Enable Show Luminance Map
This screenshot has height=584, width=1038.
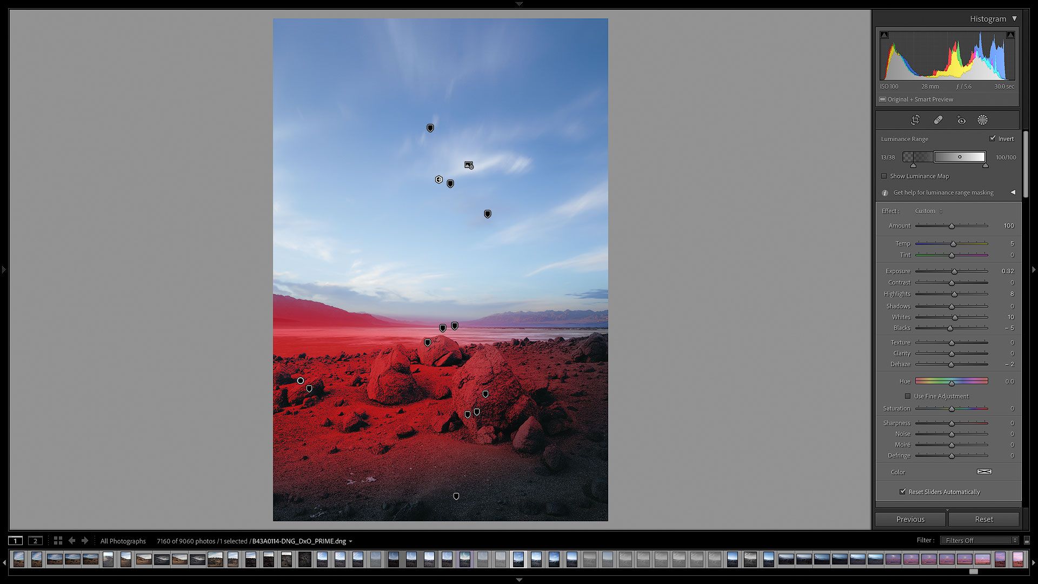(884, 176)
